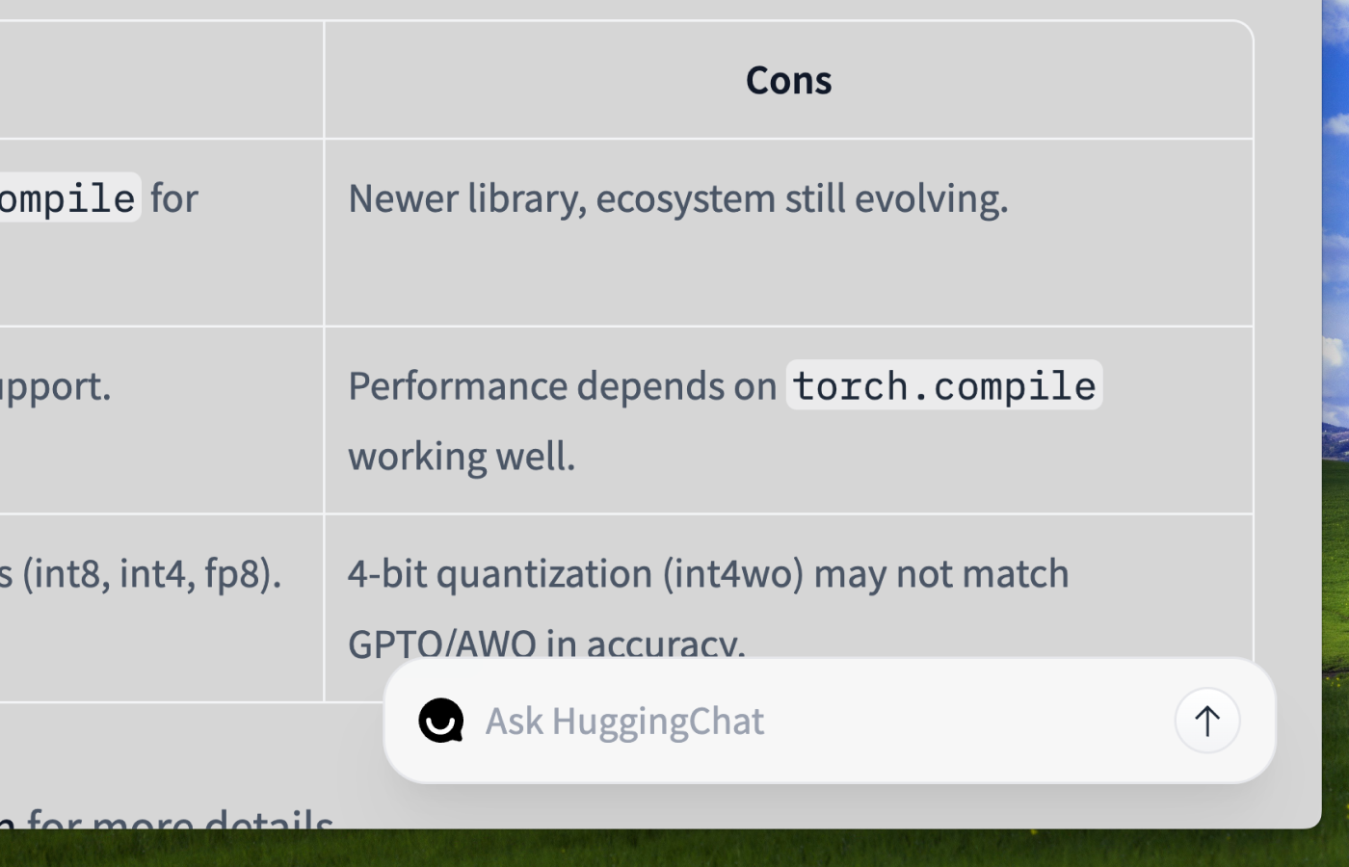Click the word "ecosystem" in the first Cons row
The width and height of the screenshot is (1349, 867).
685,198
